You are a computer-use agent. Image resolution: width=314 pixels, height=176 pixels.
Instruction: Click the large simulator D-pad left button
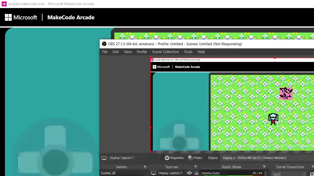(x=30, y=161)
